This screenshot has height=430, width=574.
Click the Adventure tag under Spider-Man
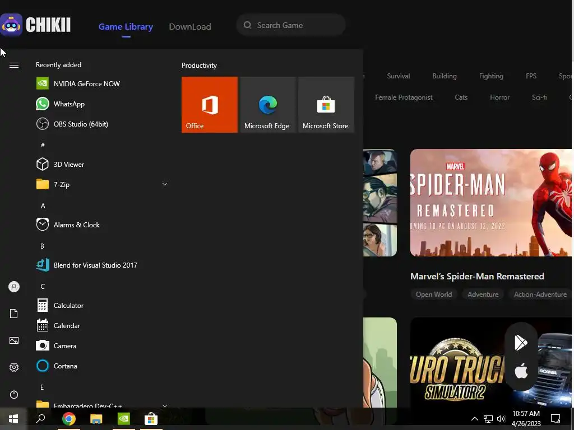483,295
